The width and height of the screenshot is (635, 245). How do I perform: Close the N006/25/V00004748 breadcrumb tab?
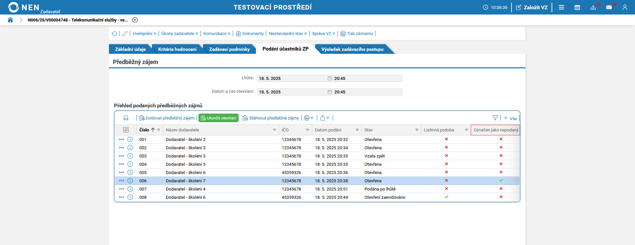pyautogui.click(x=135, y=20)
